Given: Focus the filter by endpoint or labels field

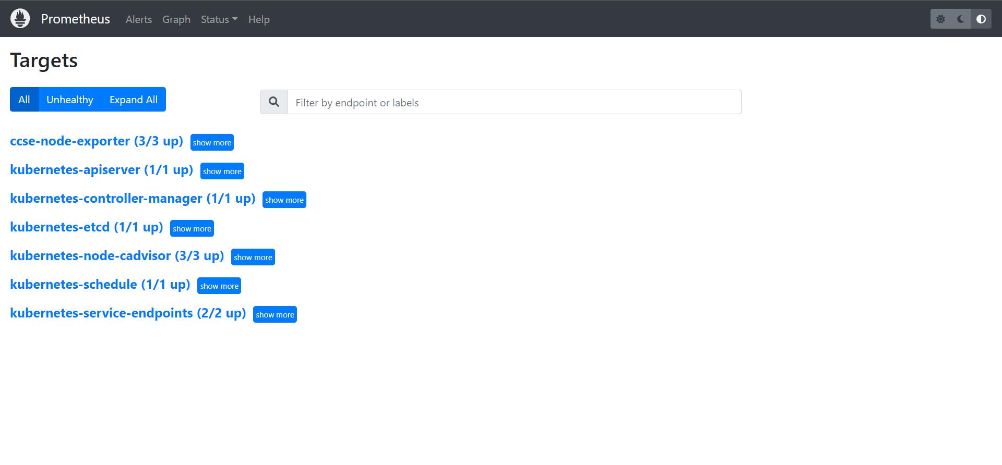Looking at the screenshot, I should [x=514, y=102].
